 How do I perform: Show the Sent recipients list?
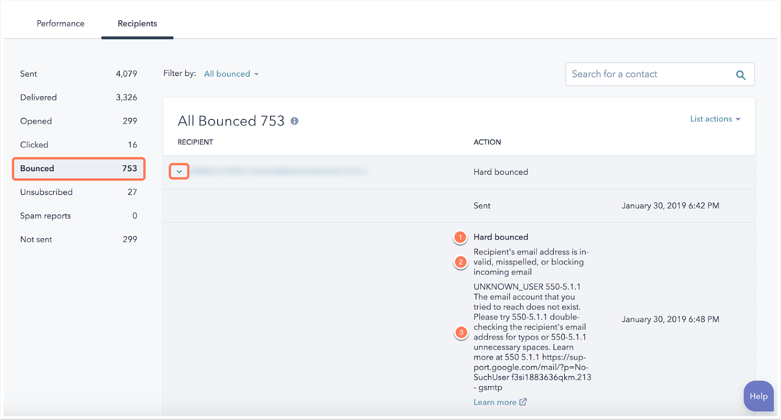(x=78, y=74)
